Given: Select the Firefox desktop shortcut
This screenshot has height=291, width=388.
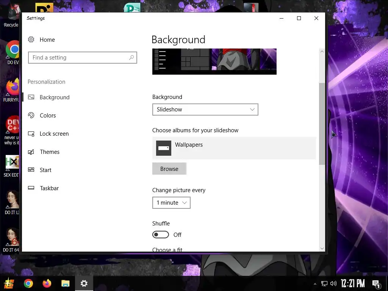Looking at the screenshot, I should pos(12,90).
